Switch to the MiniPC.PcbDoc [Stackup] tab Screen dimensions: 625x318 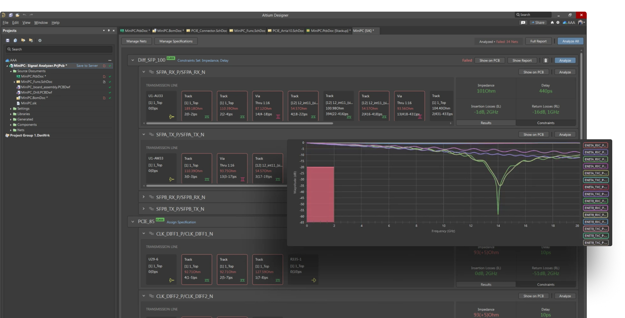[328, 31]
